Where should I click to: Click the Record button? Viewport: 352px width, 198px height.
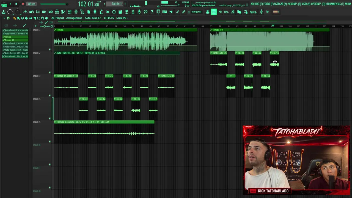(23, 4)
